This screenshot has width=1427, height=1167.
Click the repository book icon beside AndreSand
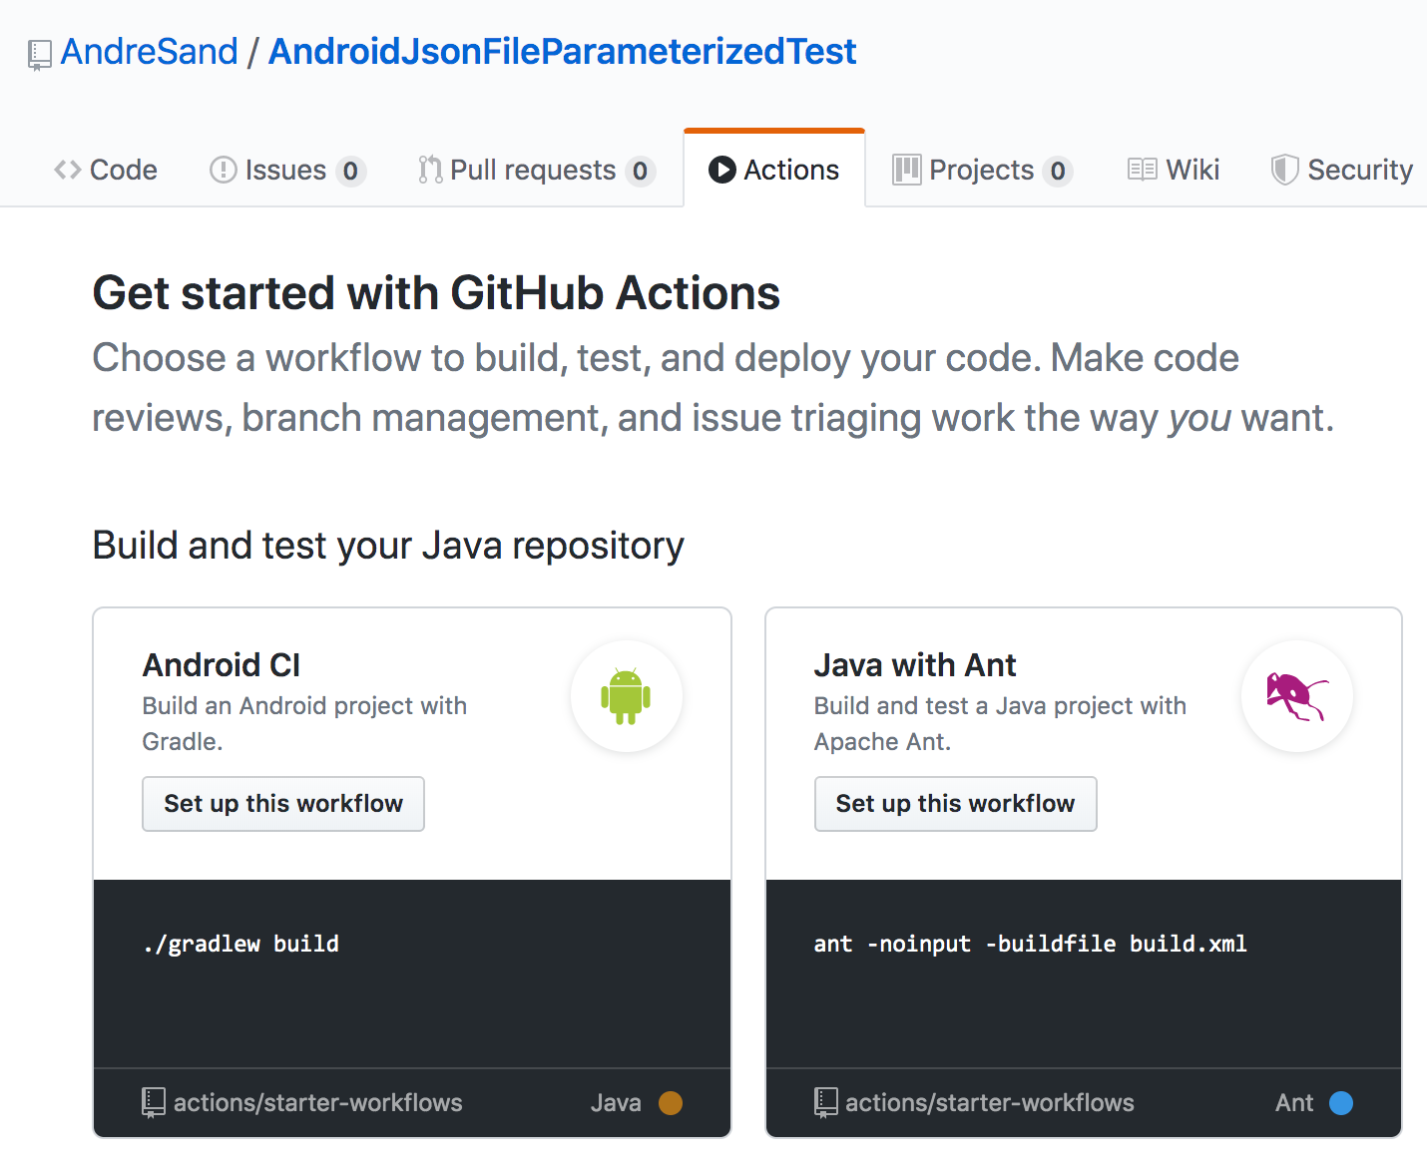(40, 55)
